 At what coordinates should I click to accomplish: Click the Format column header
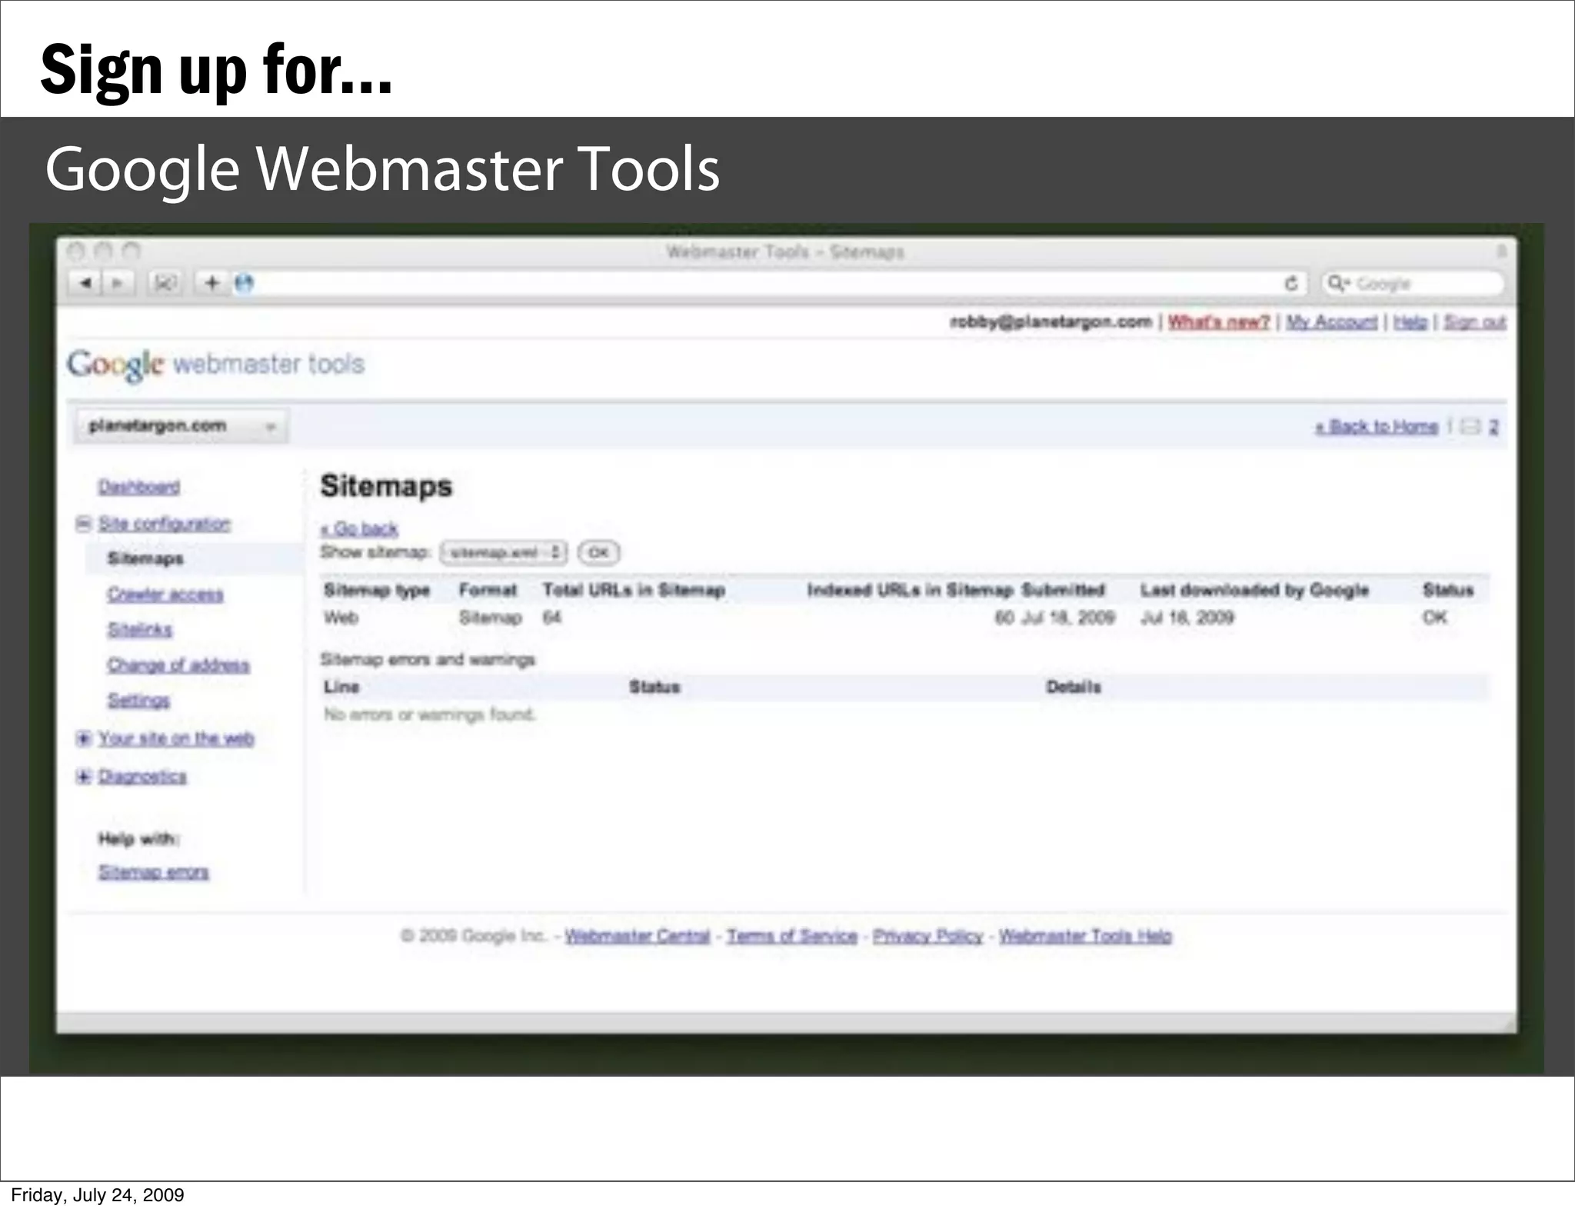(488, 590)
